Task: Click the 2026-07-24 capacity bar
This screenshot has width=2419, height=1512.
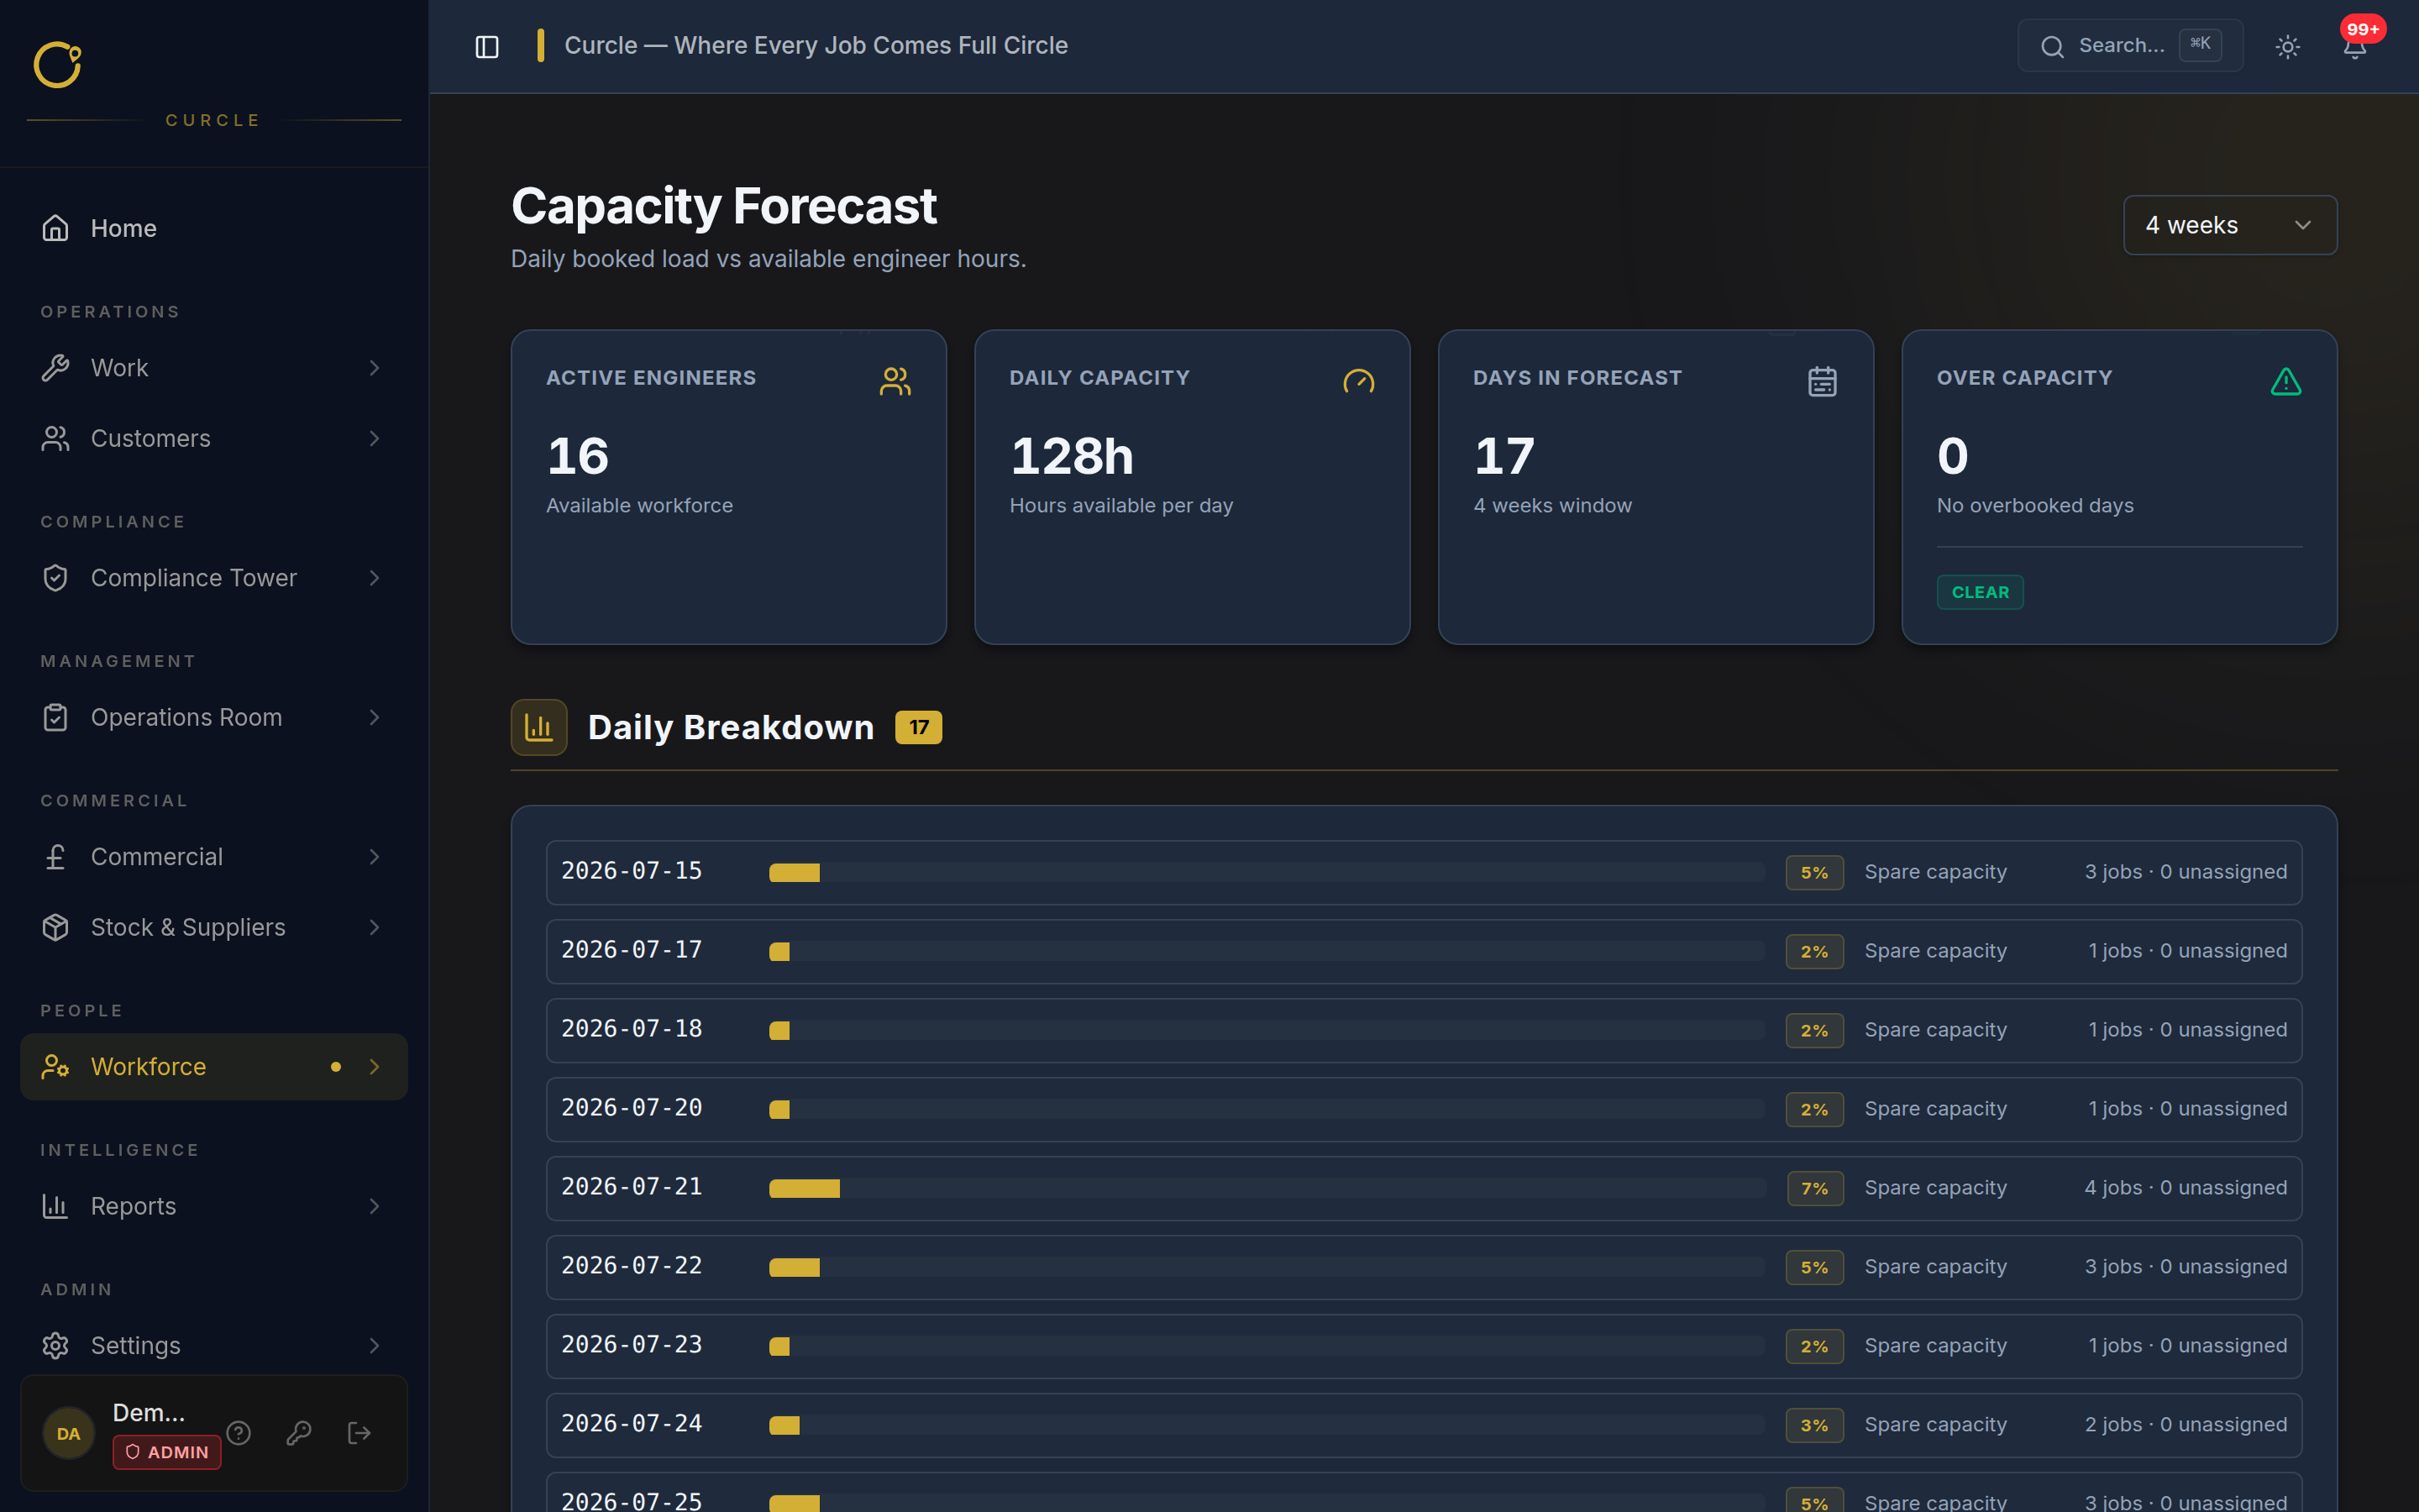Action: click(1267, 1426)
